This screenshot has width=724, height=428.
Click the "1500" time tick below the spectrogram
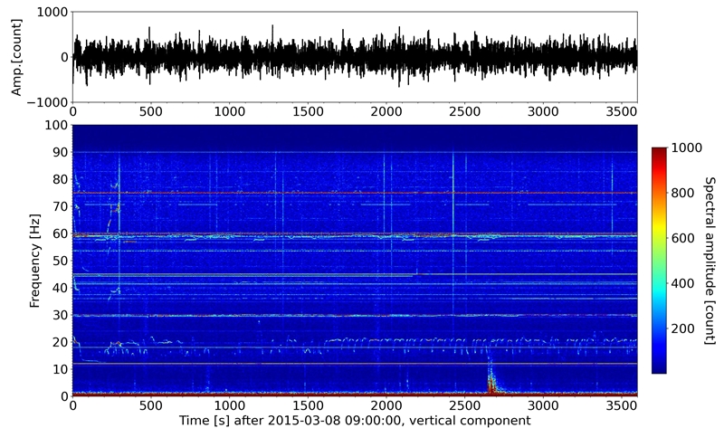(x=308, y=406)
